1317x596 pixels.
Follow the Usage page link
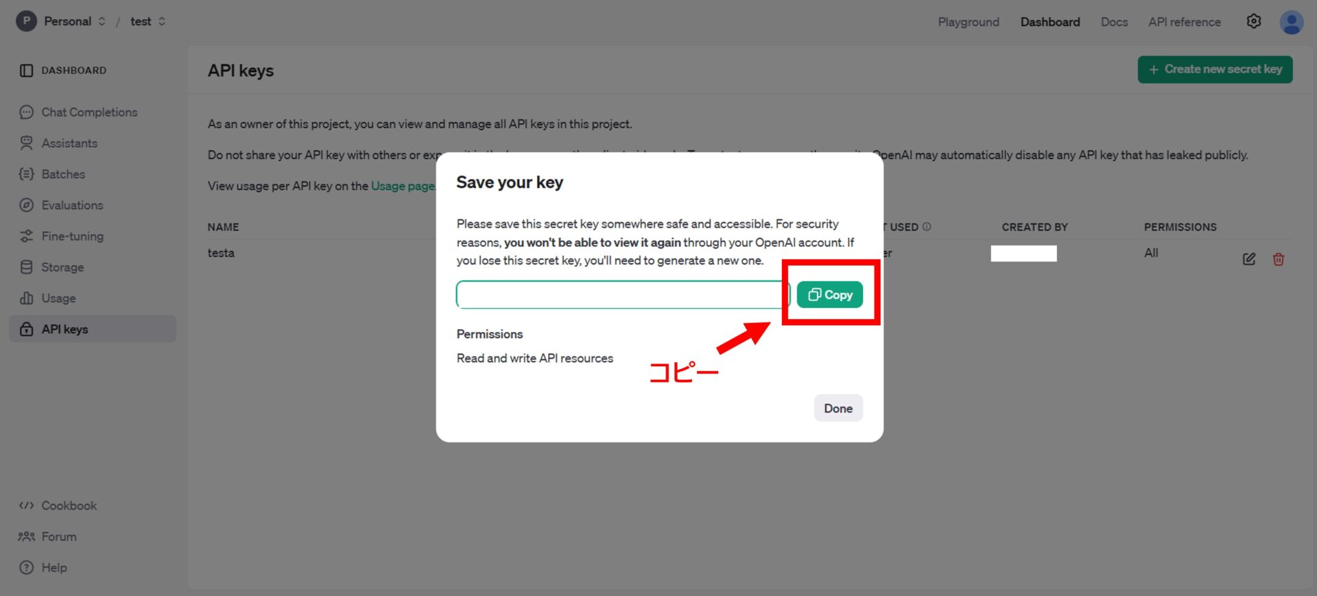point(403,186)
